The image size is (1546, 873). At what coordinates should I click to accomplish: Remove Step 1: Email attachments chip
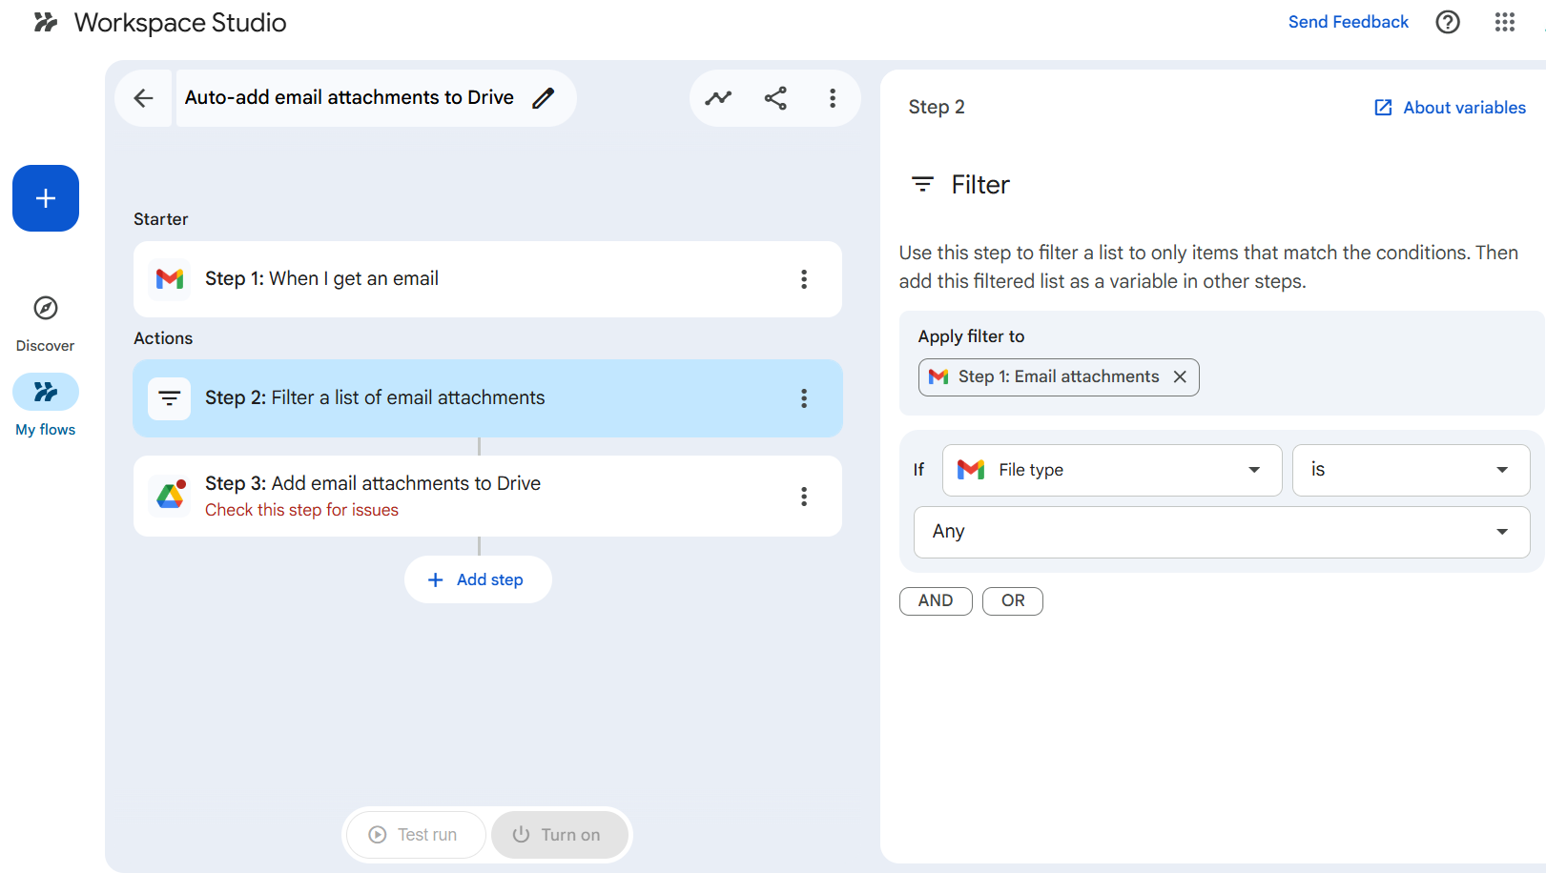point(1180,376)
